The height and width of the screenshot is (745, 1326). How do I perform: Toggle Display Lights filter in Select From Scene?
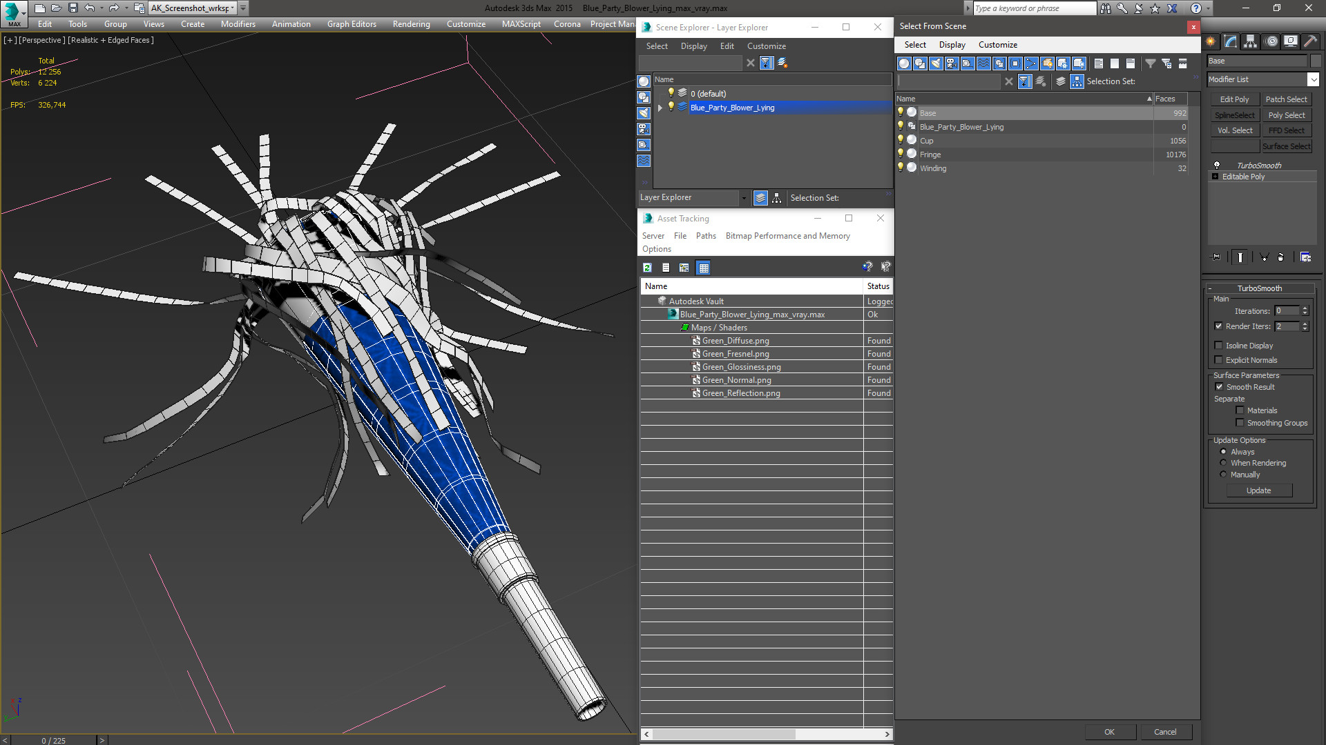point(936,63)
